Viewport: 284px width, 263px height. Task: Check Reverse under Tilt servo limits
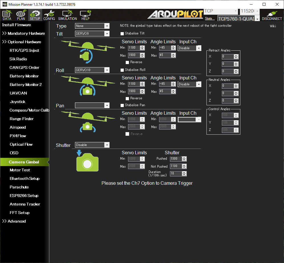(x=127, y=62)
